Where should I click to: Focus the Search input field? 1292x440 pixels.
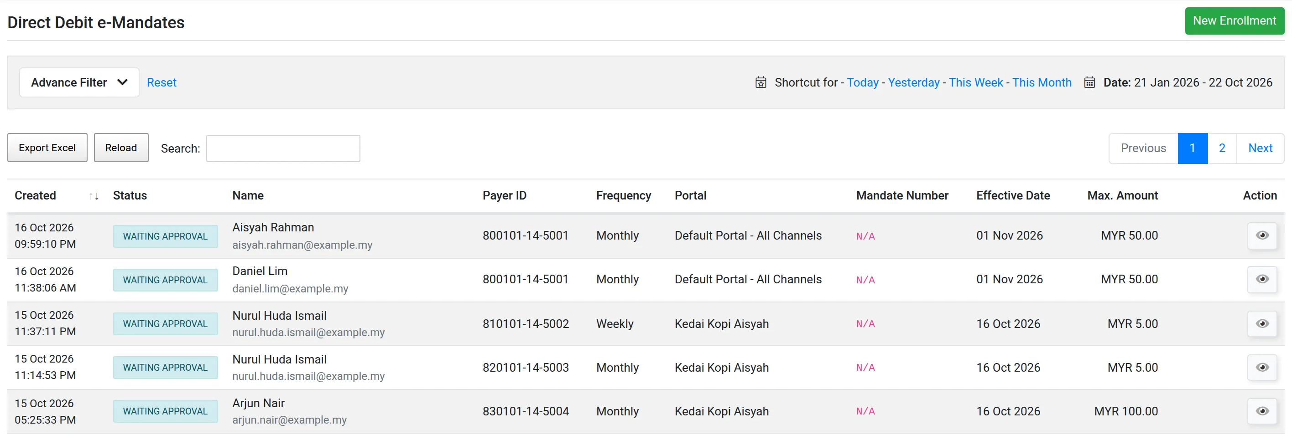point(283,148)
